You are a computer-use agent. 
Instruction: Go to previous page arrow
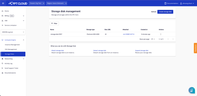click(168, 39)
